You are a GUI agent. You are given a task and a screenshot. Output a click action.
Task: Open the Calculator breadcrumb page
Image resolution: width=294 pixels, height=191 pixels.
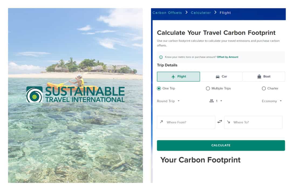point(201,12)
